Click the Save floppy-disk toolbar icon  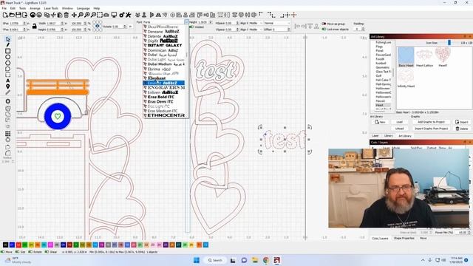coord(18,15)
